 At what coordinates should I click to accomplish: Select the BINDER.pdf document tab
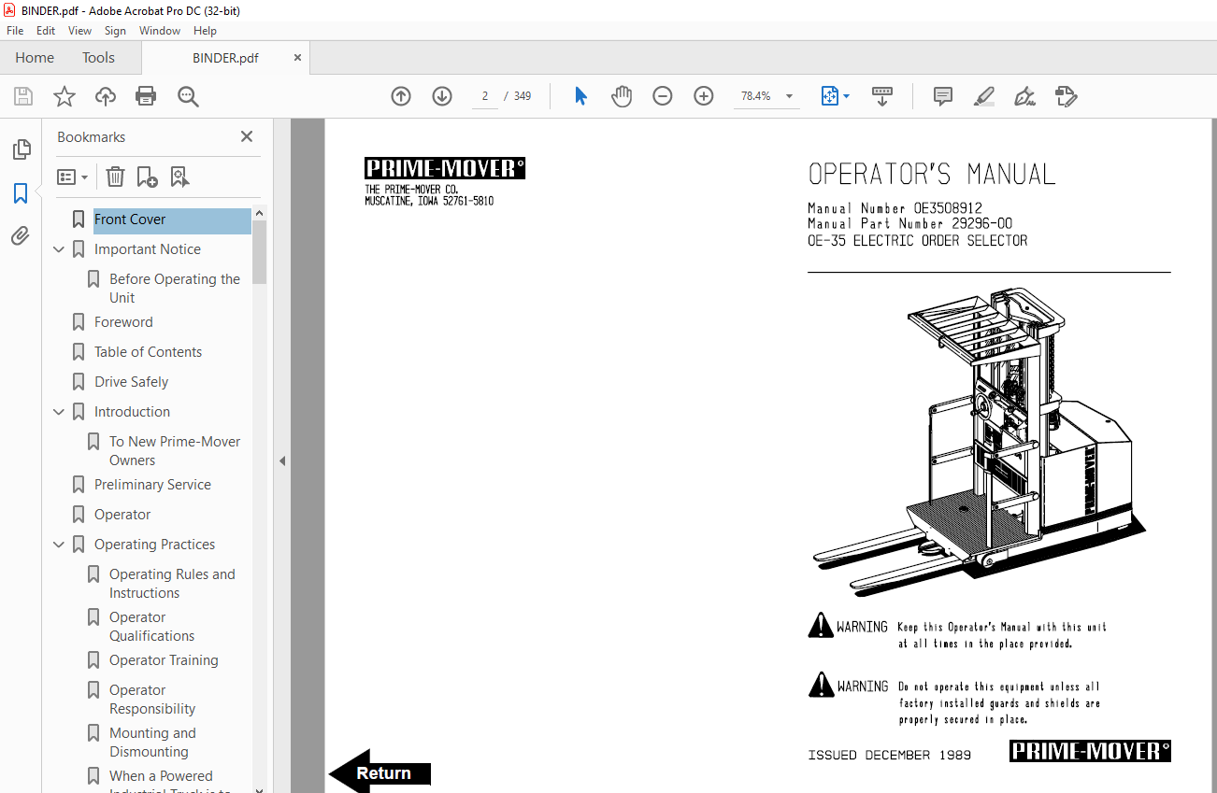225,58
